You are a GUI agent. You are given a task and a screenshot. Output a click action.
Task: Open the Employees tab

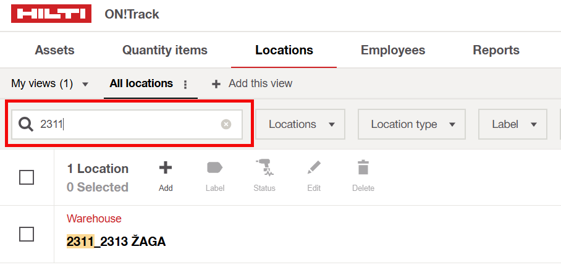coord(393,51)
